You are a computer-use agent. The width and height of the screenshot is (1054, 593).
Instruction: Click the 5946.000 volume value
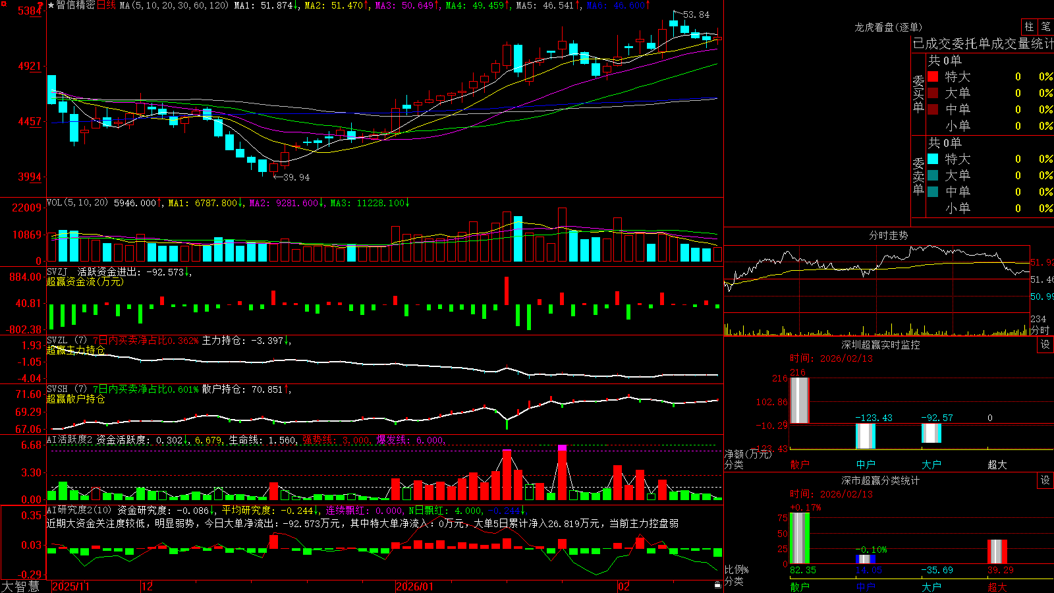coord(136,203)
